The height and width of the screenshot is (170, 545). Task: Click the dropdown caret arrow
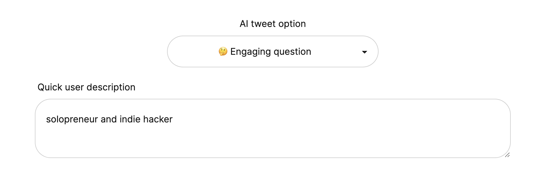click(364, 52)
